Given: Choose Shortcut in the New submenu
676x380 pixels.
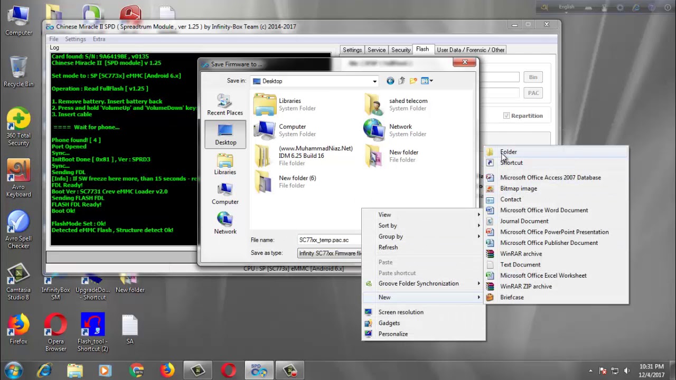Looking at the screenshot, I should tap(557, 163).
